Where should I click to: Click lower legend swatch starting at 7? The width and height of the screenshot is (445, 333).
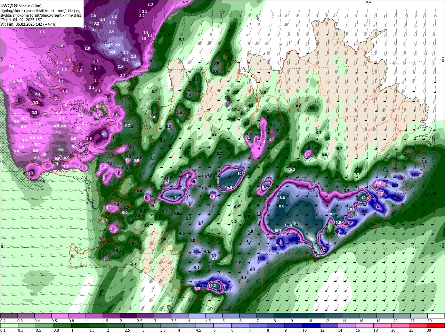257,325
